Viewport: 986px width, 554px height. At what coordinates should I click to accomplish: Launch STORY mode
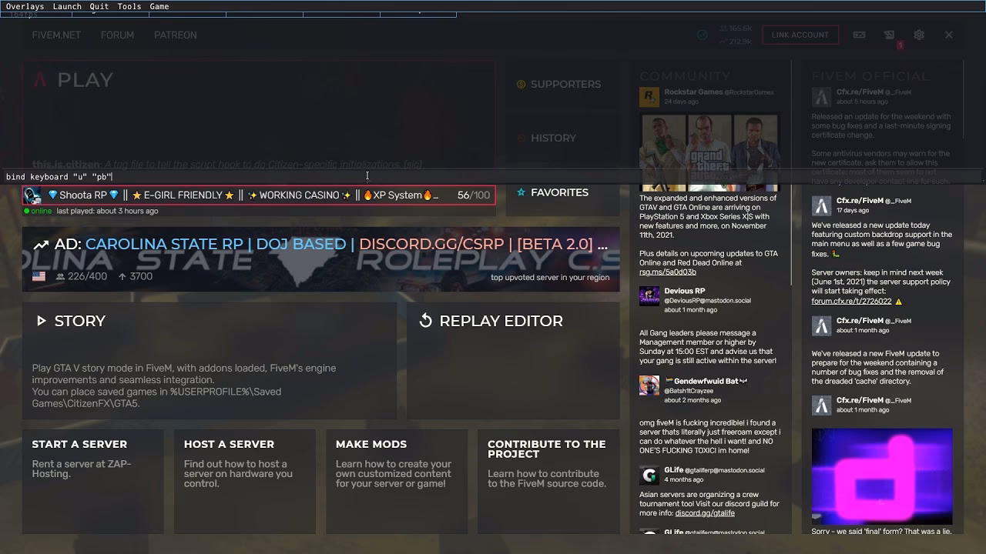(210, 361)
